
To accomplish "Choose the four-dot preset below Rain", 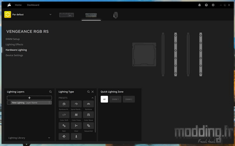I will pos(64,136).
